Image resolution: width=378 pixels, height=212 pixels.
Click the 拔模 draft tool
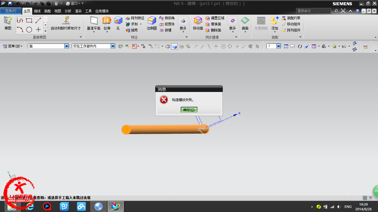[165, 30]
